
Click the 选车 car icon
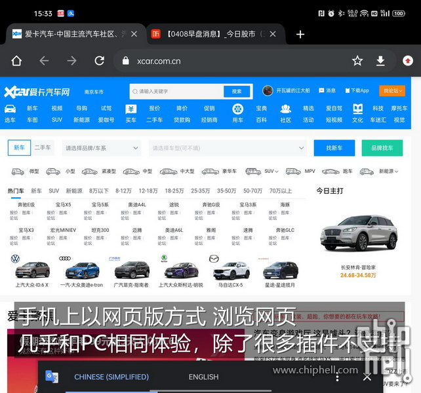[x=10, y=109]
